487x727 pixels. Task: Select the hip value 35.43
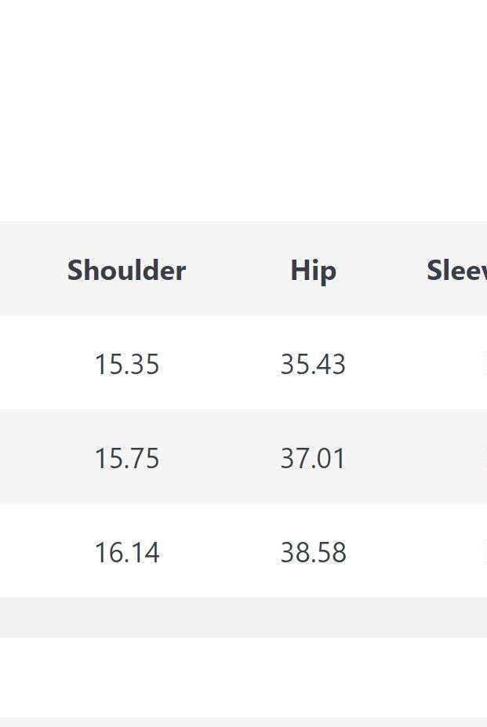pos(313,365)
